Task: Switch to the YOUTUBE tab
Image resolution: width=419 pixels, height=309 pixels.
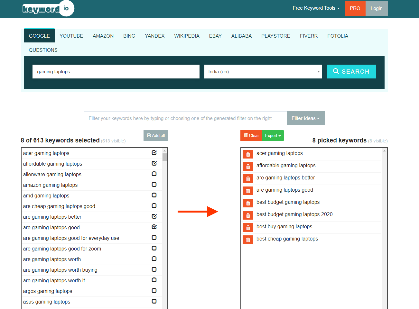Action: (71, 36)
